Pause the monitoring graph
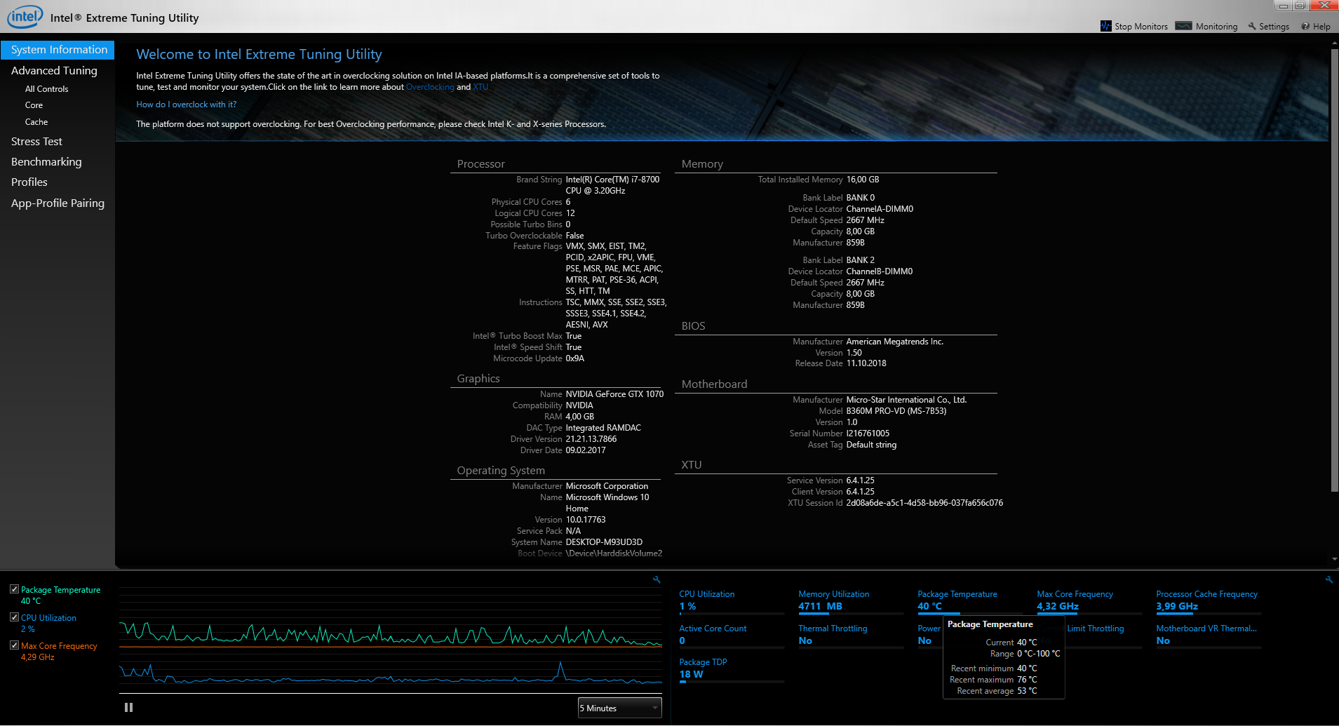 point(128,707)
